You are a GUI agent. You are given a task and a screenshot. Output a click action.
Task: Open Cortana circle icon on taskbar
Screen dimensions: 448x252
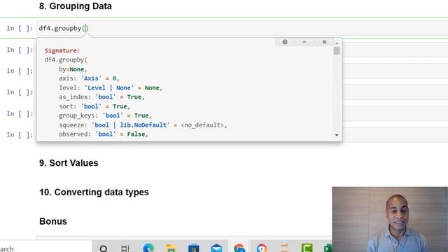click(x=104, y=248)
